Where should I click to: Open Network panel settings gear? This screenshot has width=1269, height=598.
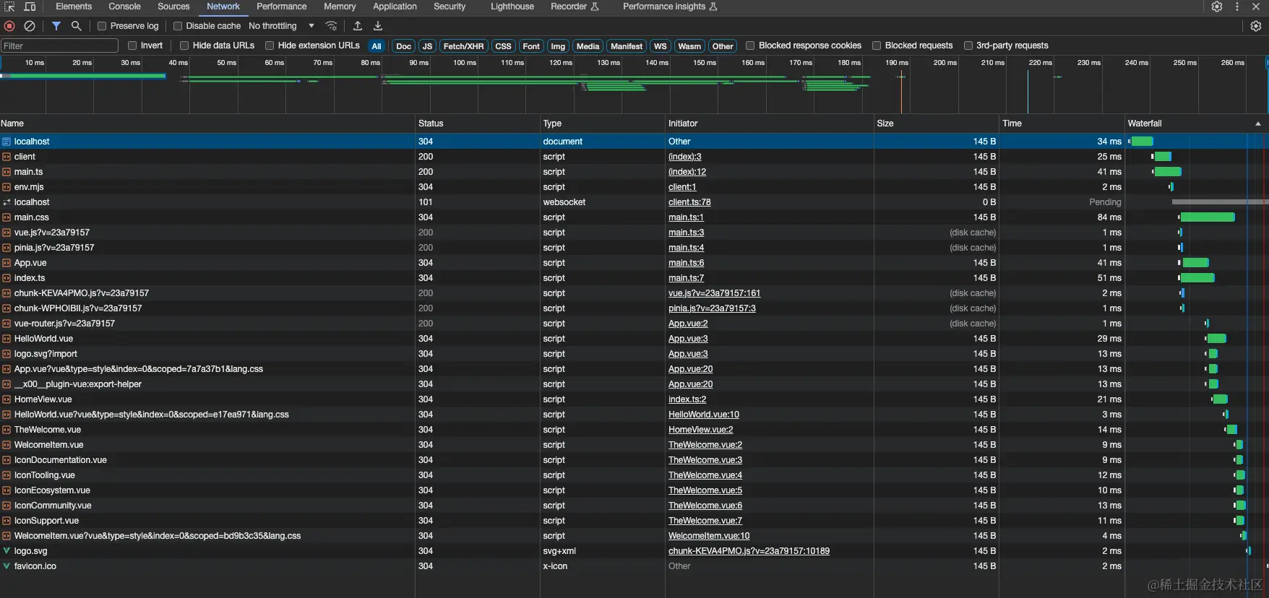[1256, 26]
